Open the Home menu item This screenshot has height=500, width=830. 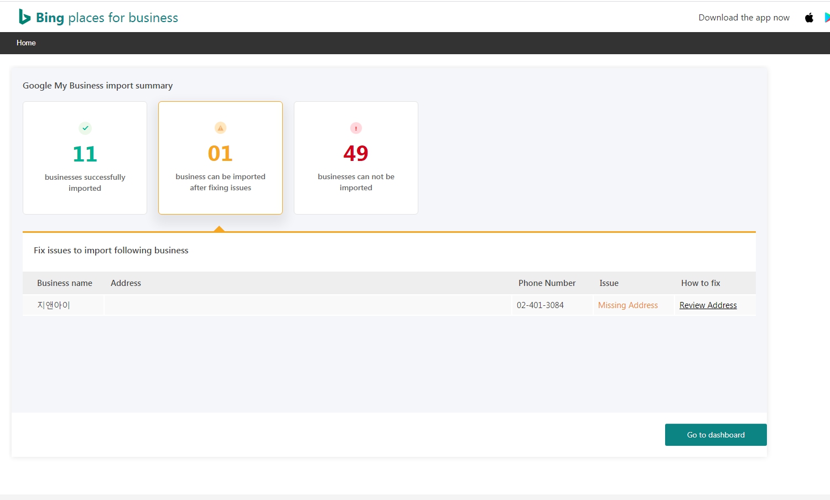[26, 43]
